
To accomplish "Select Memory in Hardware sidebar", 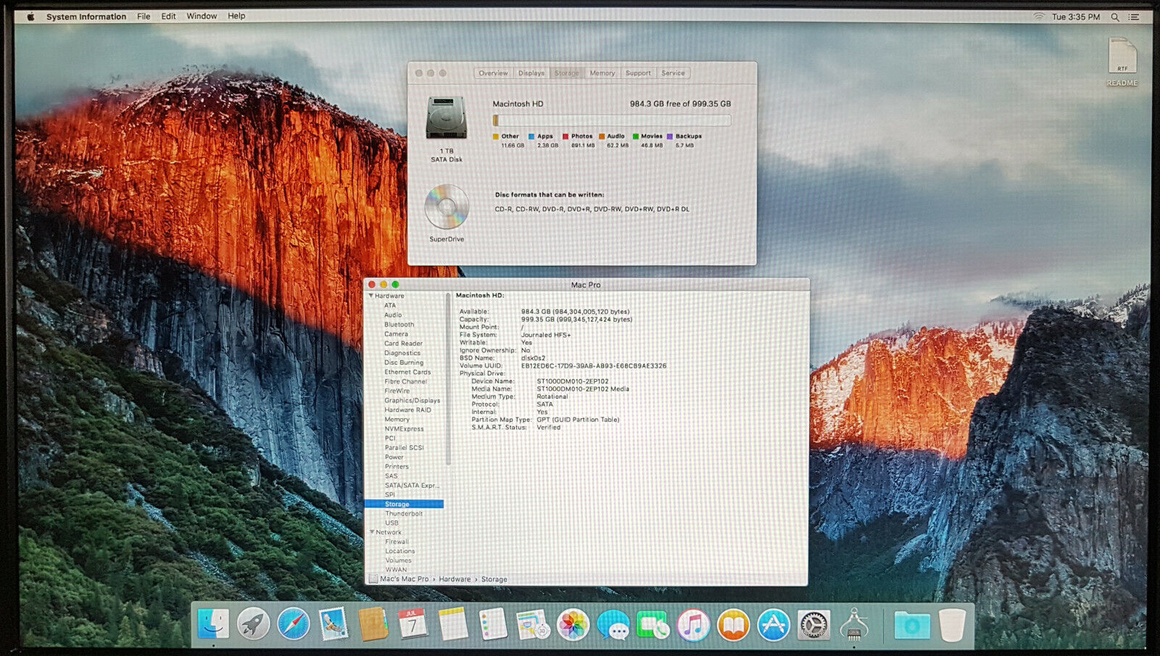I will point(397,419).
